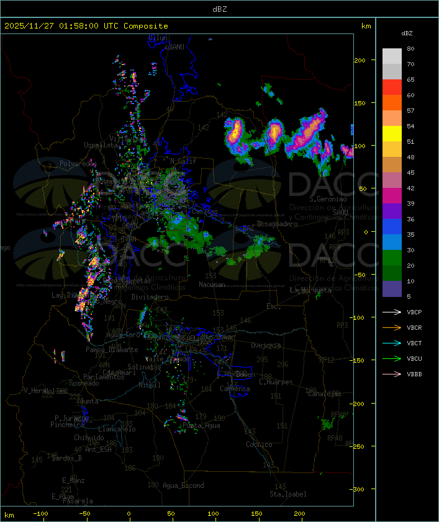Click the Cochico place label
This screenshot has height=522, width=439.
click(259, 445)
